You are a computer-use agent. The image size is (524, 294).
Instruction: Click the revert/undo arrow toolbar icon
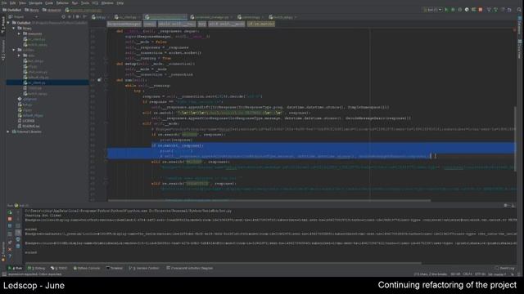[509, 10]
